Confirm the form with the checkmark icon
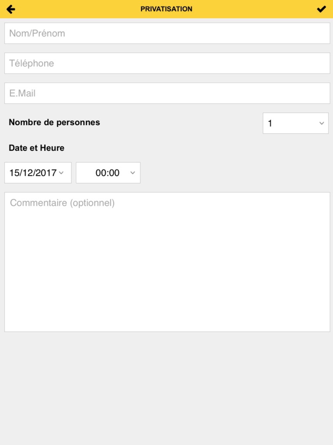333x445 pixels. coord(321,9)
